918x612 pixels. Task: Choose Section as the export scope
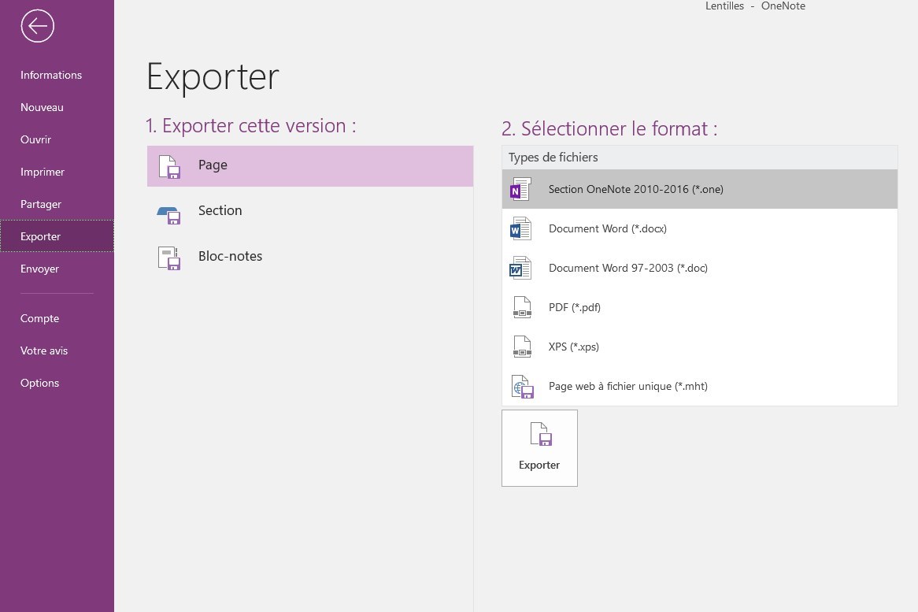[309, 211]
